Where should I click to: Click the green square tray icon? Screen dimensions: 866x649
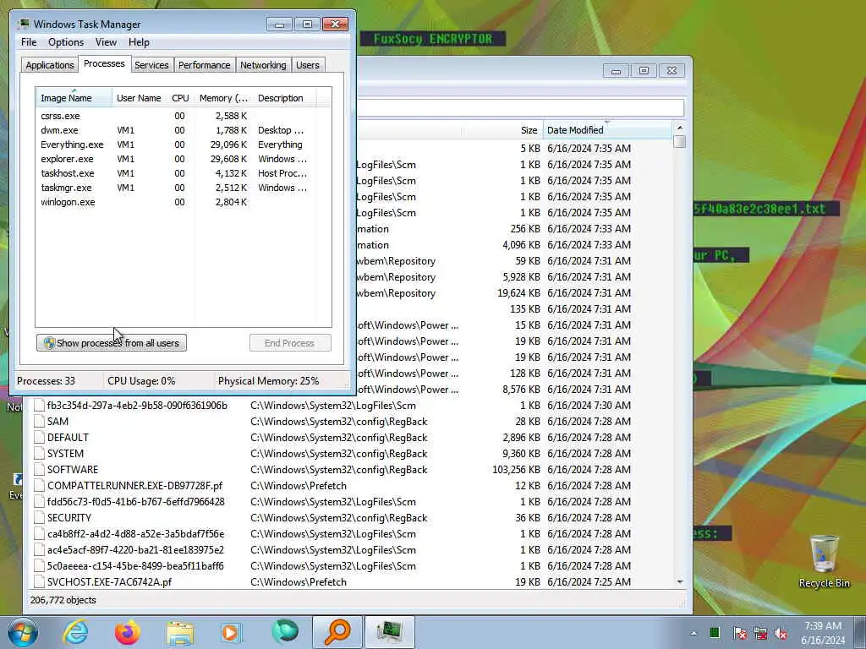click(x=715, y=633)
